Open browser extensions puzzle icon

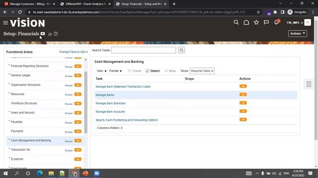(x=275, y=12)
